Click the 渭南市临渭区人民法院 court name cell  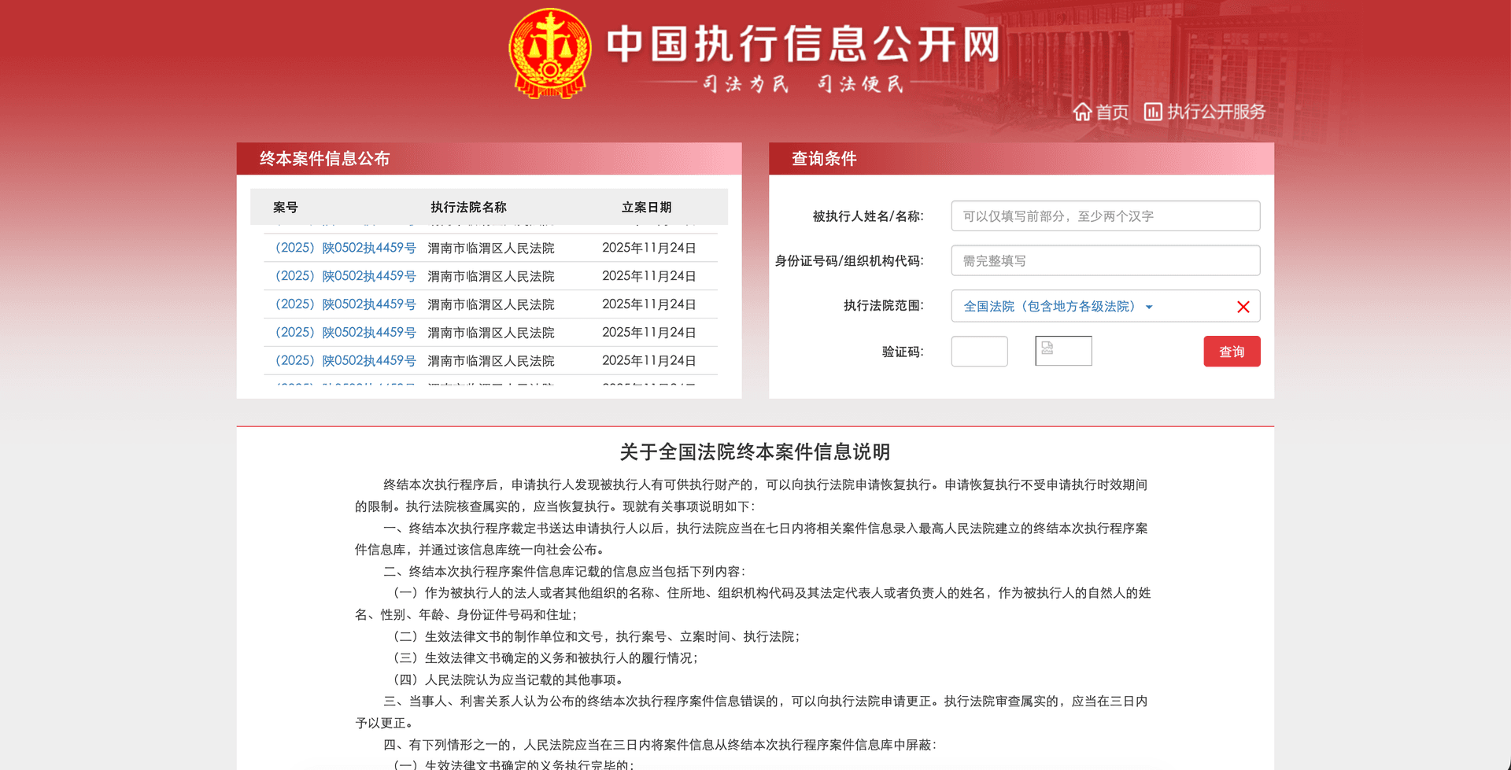(x=490, y=247)
